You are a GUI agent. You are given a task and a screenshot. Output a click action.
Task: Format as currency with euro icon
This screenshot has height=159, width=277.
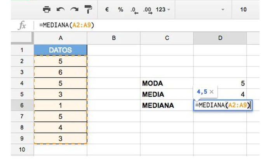pyautogui.click(x=107, y=9)
